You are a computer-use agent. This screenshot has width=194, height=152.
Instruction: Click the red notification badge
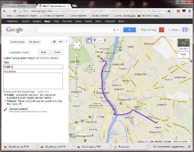click(162, 30)
